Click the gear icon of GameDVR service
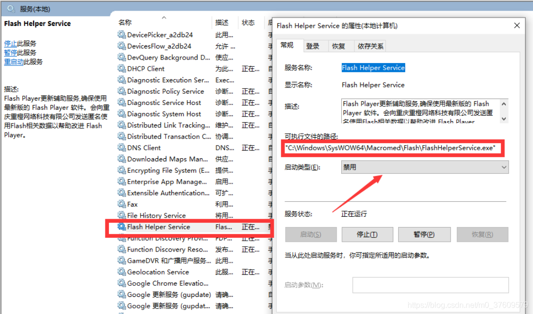533x314 pixels. (122, 260)
